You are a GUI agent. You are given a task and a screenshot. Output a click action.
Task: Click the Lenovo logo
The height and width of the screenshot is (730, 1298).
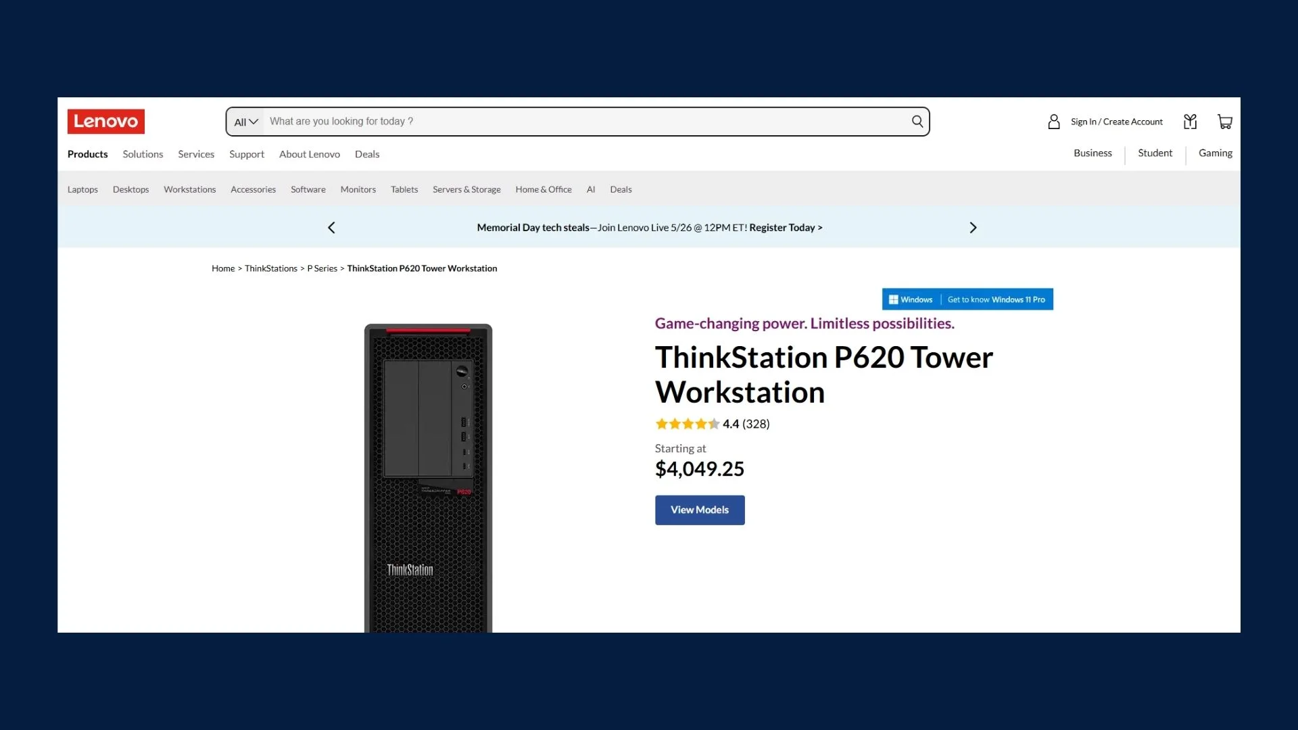106,122
